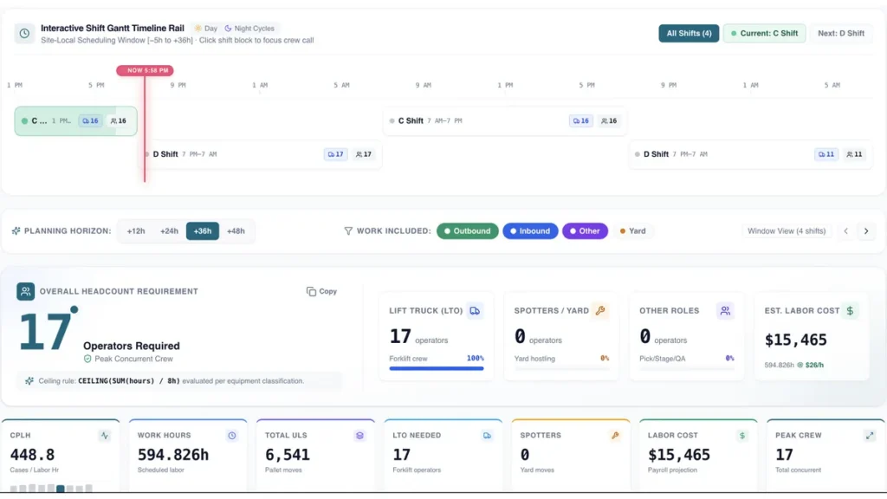The width and height of the screenshot is (887, 499).
Task: Focus the upcoming C Shift 7 AM–7 PM block
Action: point(505,120)
